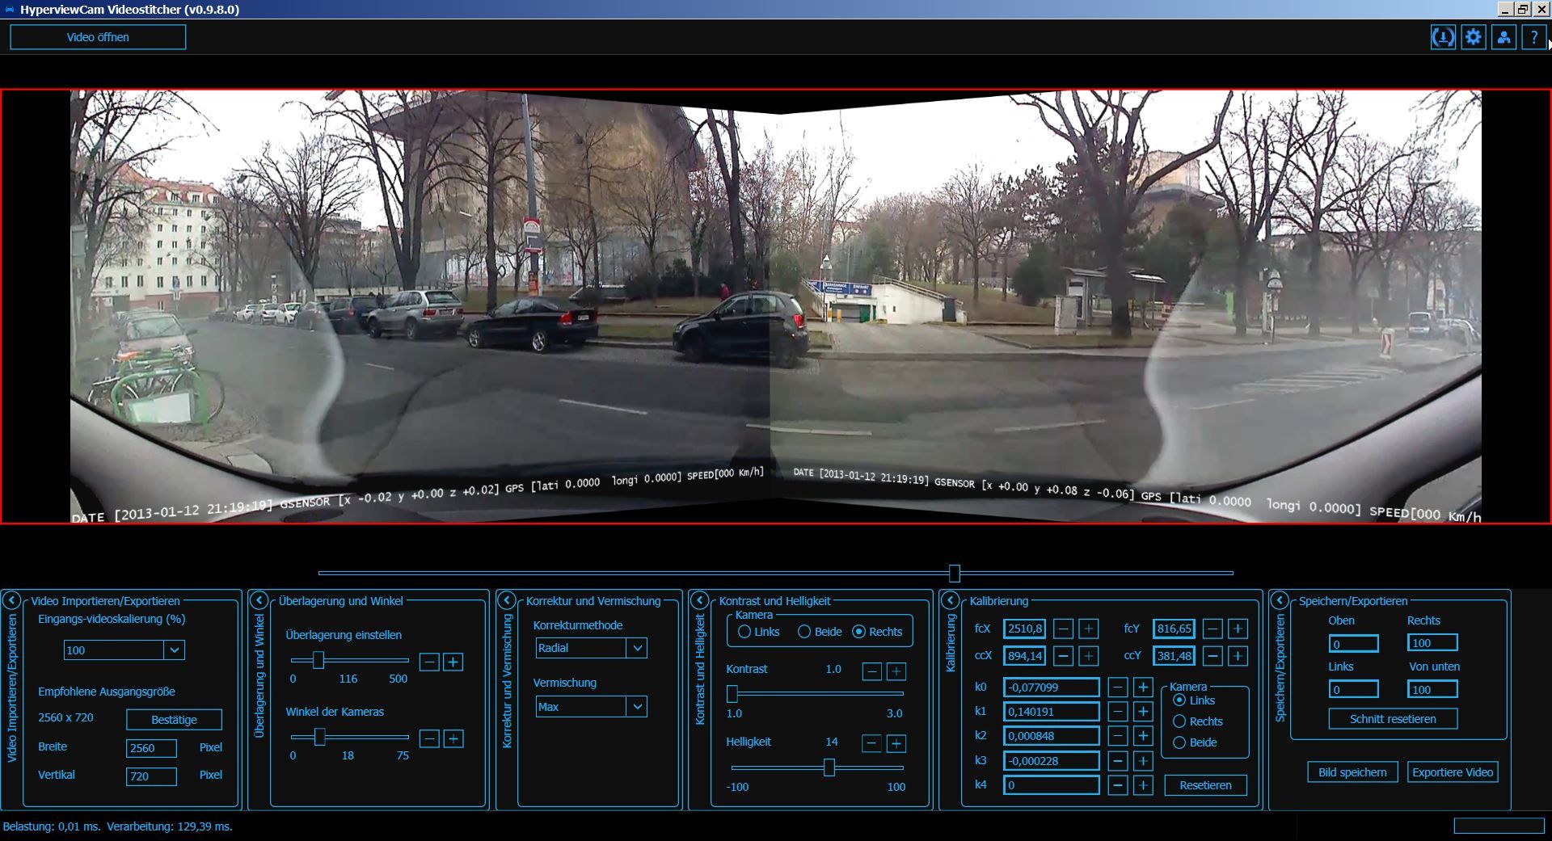Click the Links crop input field
Screen dimensions: 1552x841
(x=1354, y=689)
